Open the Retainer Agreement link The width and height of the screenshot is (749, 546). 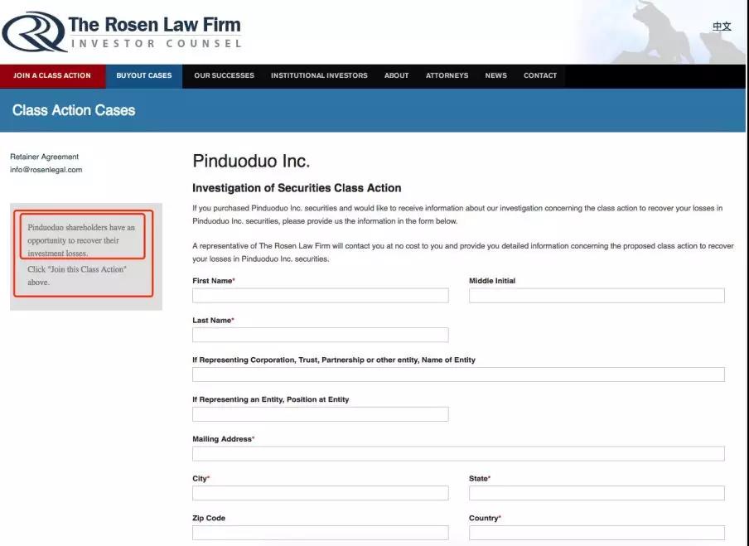(x=45, y=157)
